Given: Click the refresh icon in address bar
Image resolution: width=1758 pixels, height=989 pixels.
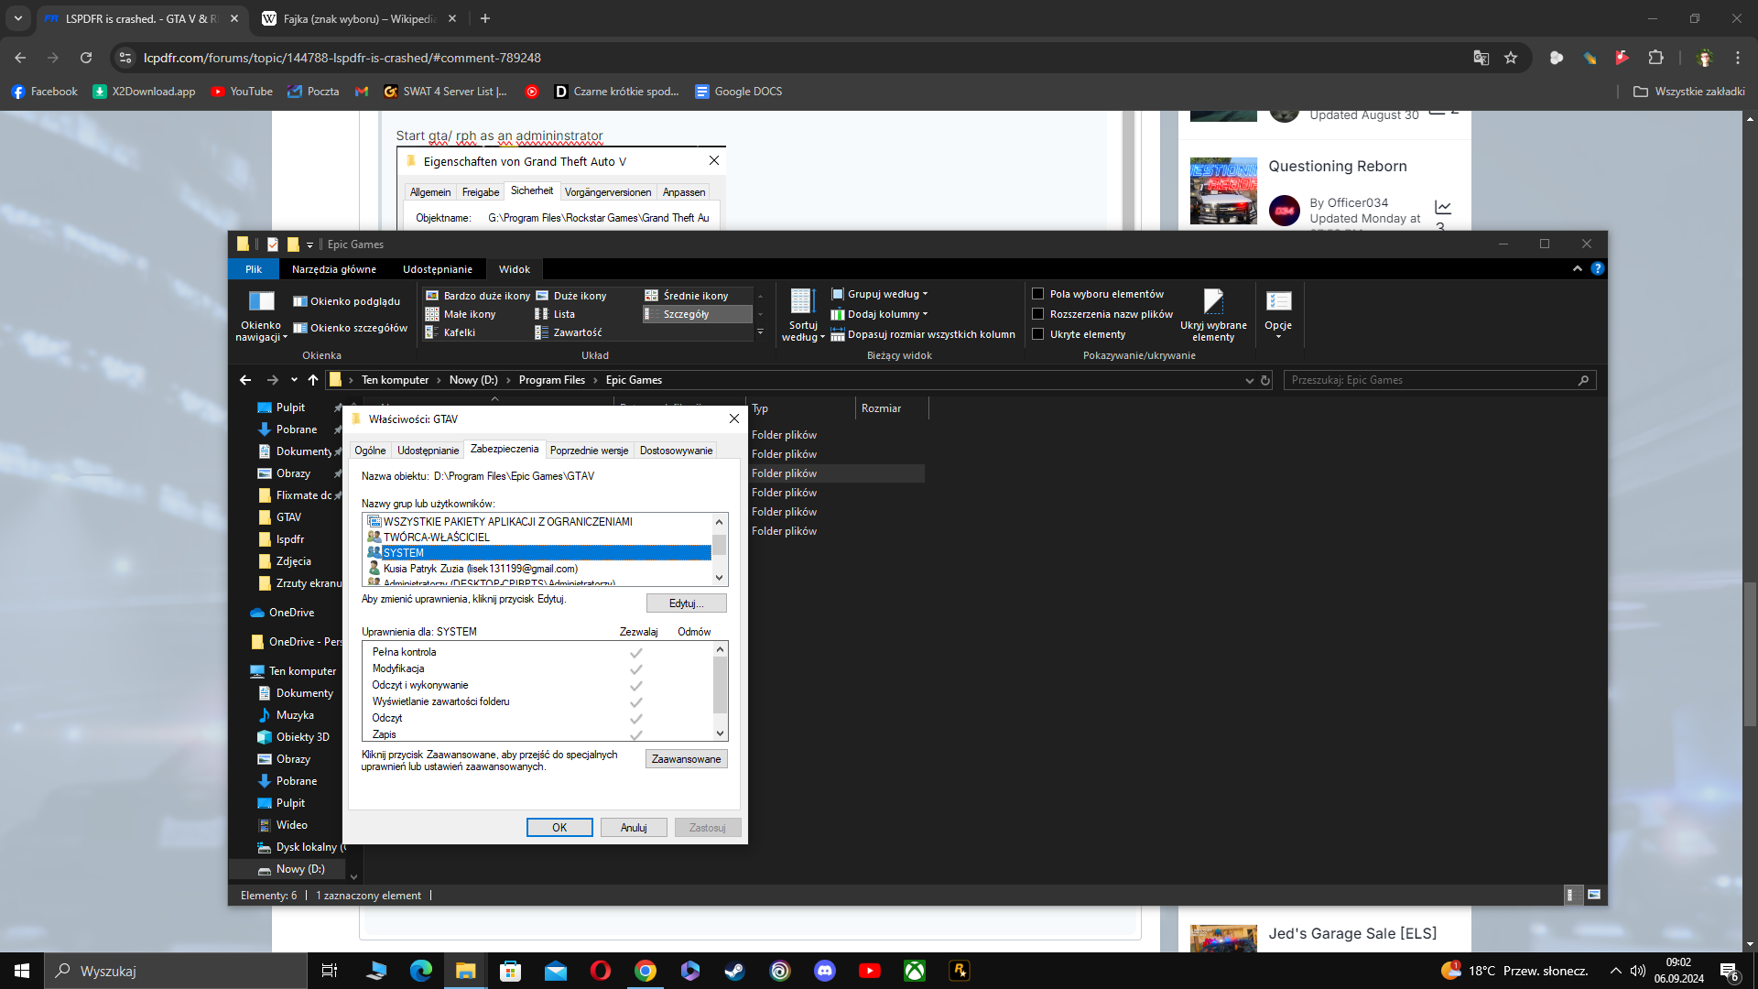Looking at the screenshot, I should tap(1265, 380).
